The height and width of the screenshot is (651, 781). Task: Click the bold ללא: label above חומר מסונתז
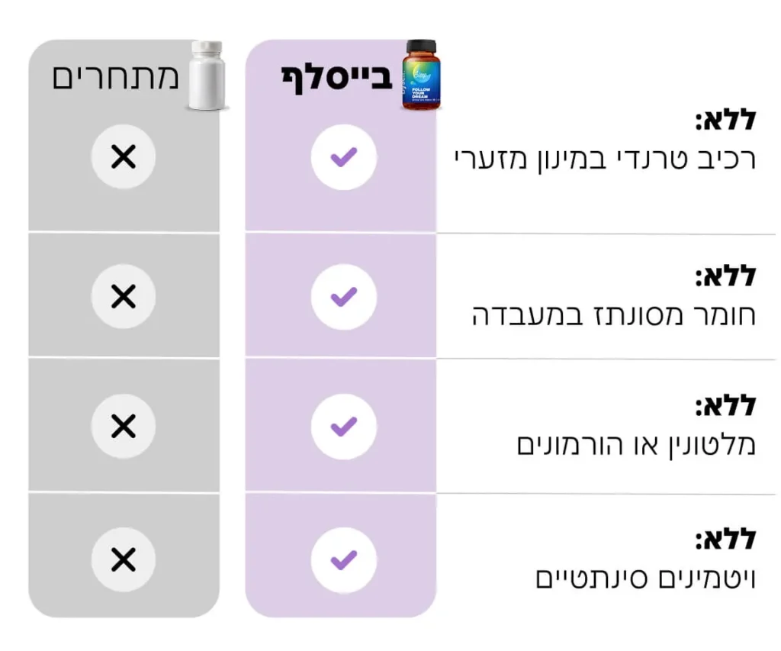[725, 276]
